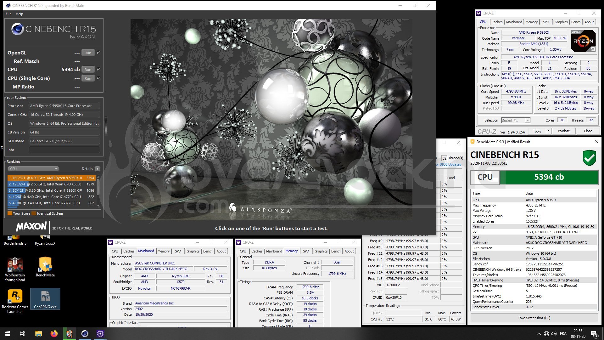604x340 pixels.
Task: Click Validate button in CPU-Z
Action: coord(564,131)
